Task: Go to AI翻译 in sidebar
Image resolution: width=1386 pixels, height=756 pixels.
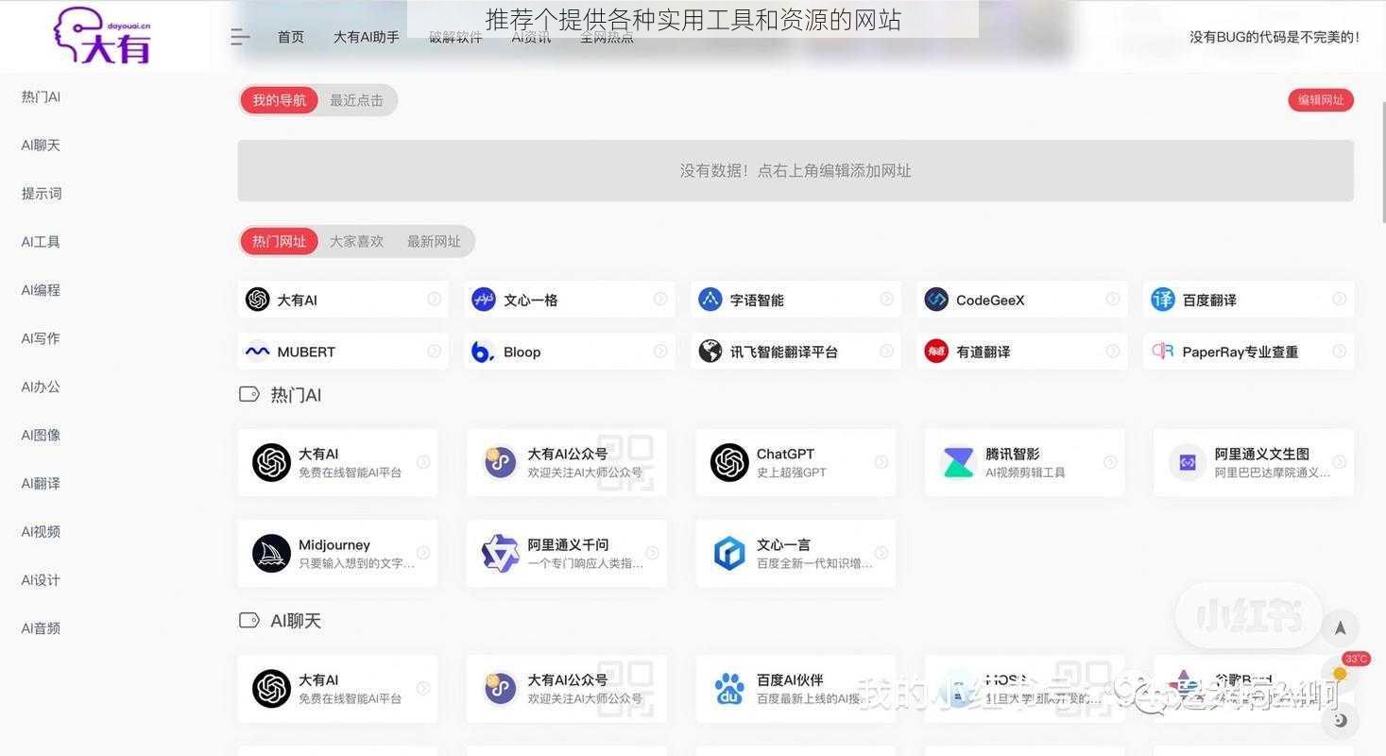Action: click(41, 483)
